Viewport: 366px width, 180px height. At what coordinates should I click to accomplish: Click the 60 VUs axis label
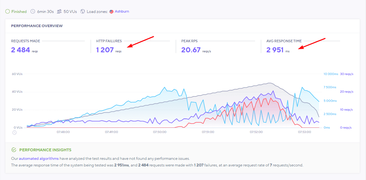(17, 74)
